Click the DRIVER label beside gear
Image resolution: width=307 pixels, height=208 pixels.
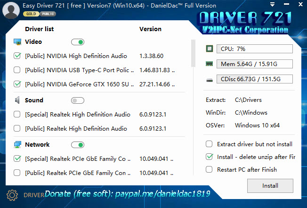(34, 195)
